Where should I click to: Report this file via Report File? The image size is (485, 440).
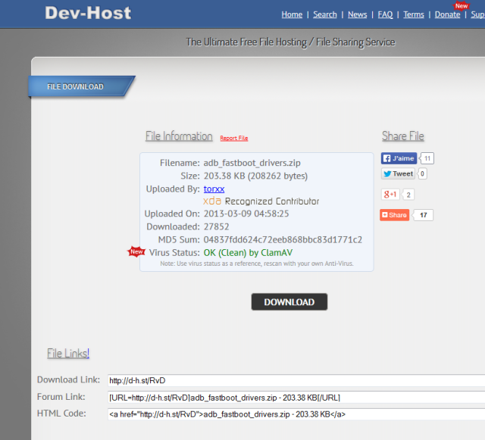click(234, 139)
